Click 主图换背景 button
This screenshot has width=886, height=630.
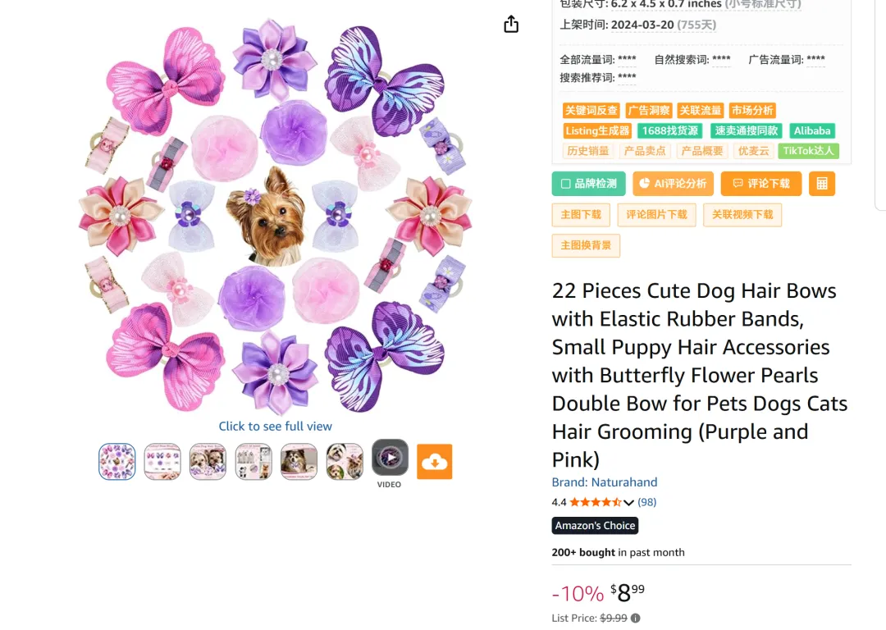click(586, 245)
